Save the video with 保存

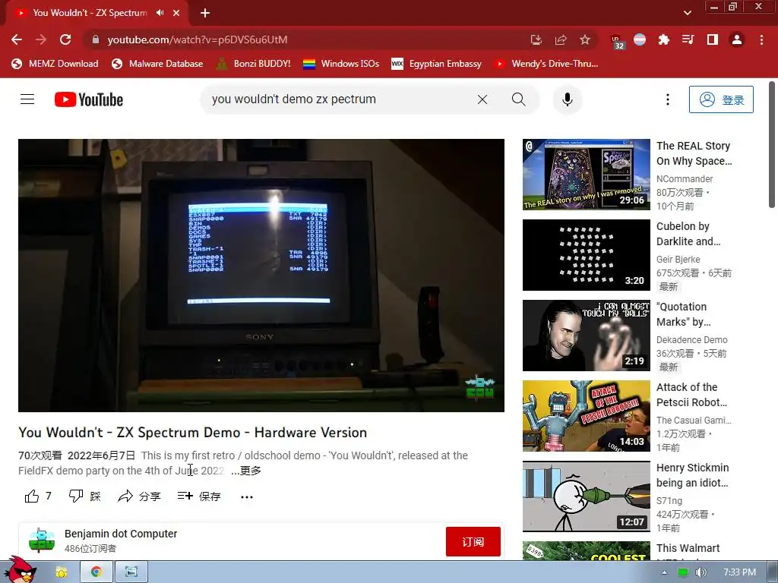[x=199, y=496]
